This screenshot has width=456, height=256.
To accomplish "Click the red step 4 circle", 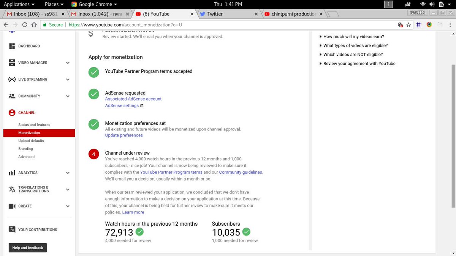I will point(94,154).
